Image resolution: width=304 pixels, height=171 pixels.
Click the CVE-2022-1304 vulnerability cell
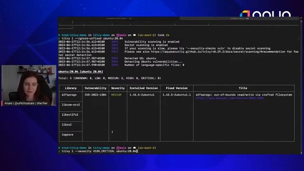(95, 95)
